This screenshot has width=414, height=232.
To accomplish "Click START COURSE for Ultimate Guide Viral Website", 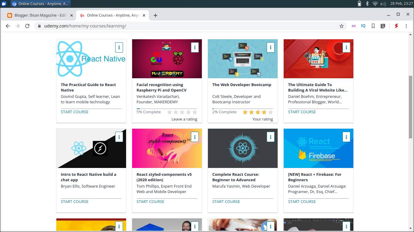I will [302, 112].
